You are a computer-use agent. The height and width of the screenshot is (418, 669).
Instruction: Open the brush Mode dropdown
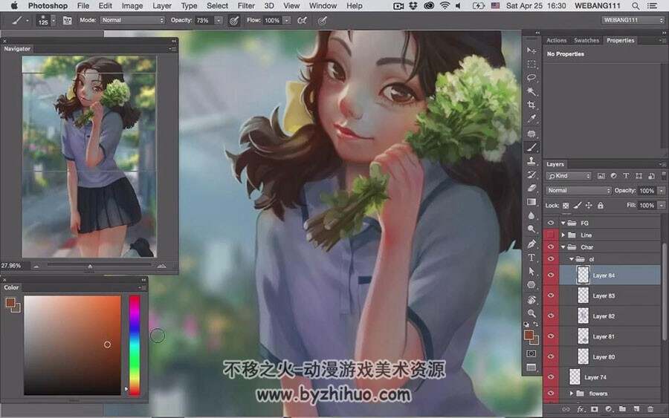[132, 20]
